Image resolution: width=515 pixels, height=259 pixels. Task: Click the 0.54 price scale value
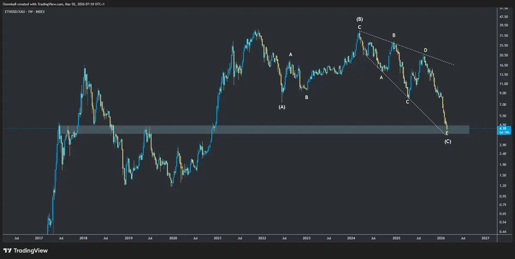tap(503, 222)
